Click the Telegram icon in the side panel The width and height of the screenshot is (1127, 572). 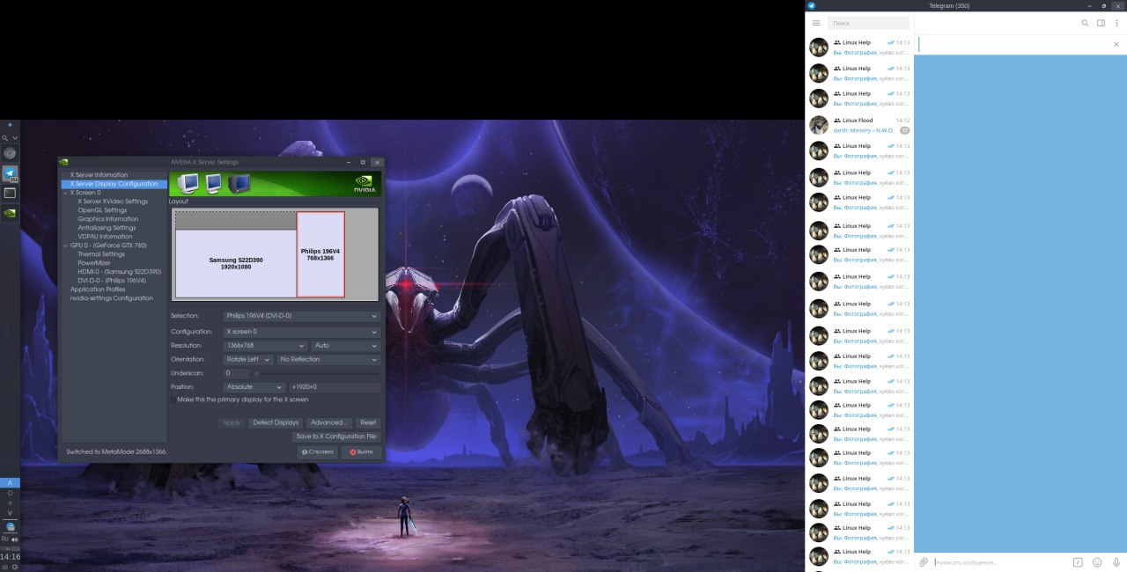click(10, 173)
